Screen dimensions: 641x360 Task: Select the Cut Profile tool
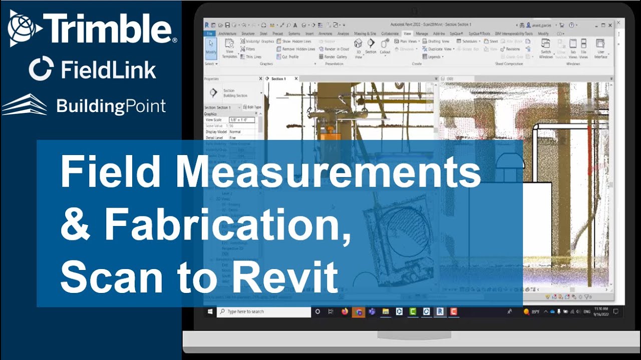pyautogui.click(x=288, y=56)
